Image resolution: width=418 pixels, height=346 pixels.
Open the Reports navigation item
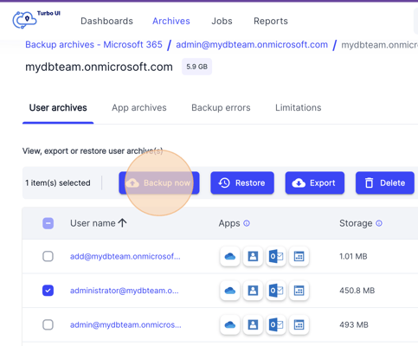(x=271, y=21)
